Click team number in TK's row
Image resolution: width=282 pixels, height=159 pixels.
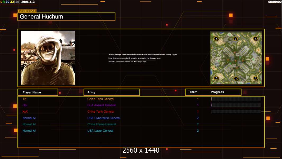[198, 99]
